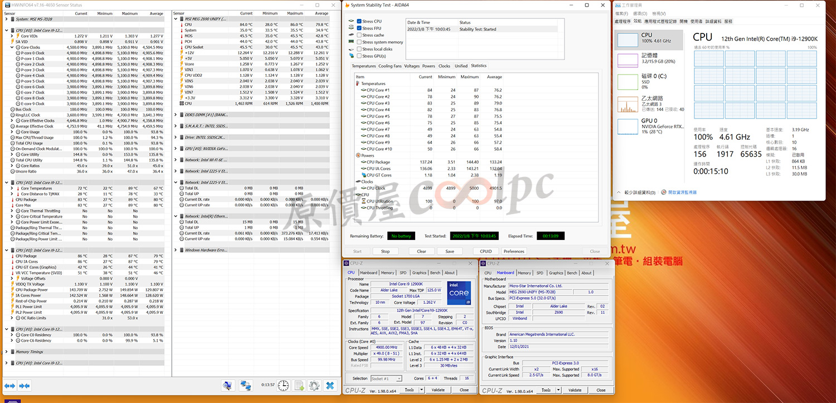The width and height of the screenshot is (836, 403).
Task: Uncheck the Stress CPU checkbox
Action: pos(359,22)
